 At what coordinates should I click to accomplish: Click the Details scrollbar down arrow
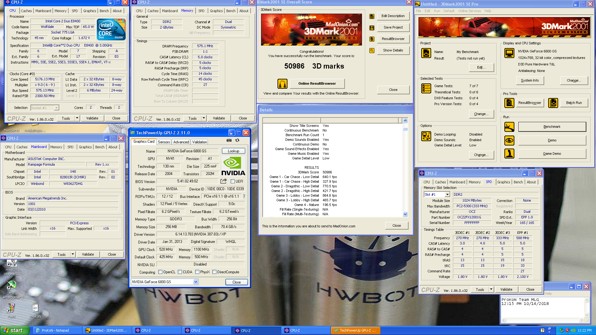pos(405,214)
